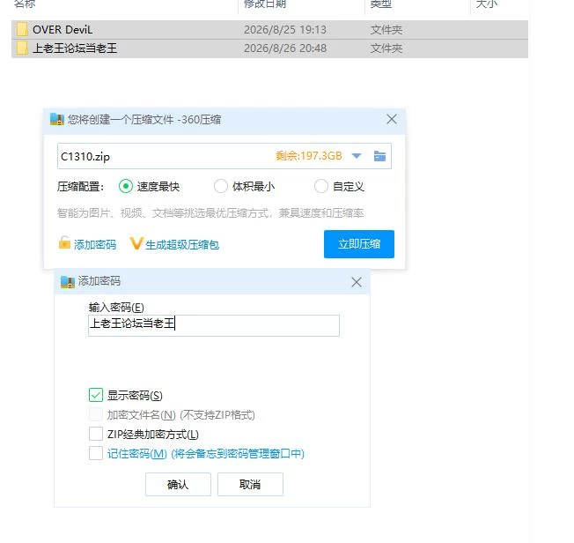
Task: Select the 速度最快 radio option
Action: pos(126,186)
